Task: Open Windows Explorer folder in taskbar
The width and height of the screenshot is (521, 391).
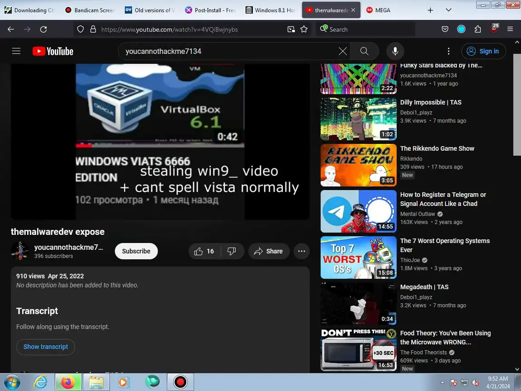Action: coord(96,382)
